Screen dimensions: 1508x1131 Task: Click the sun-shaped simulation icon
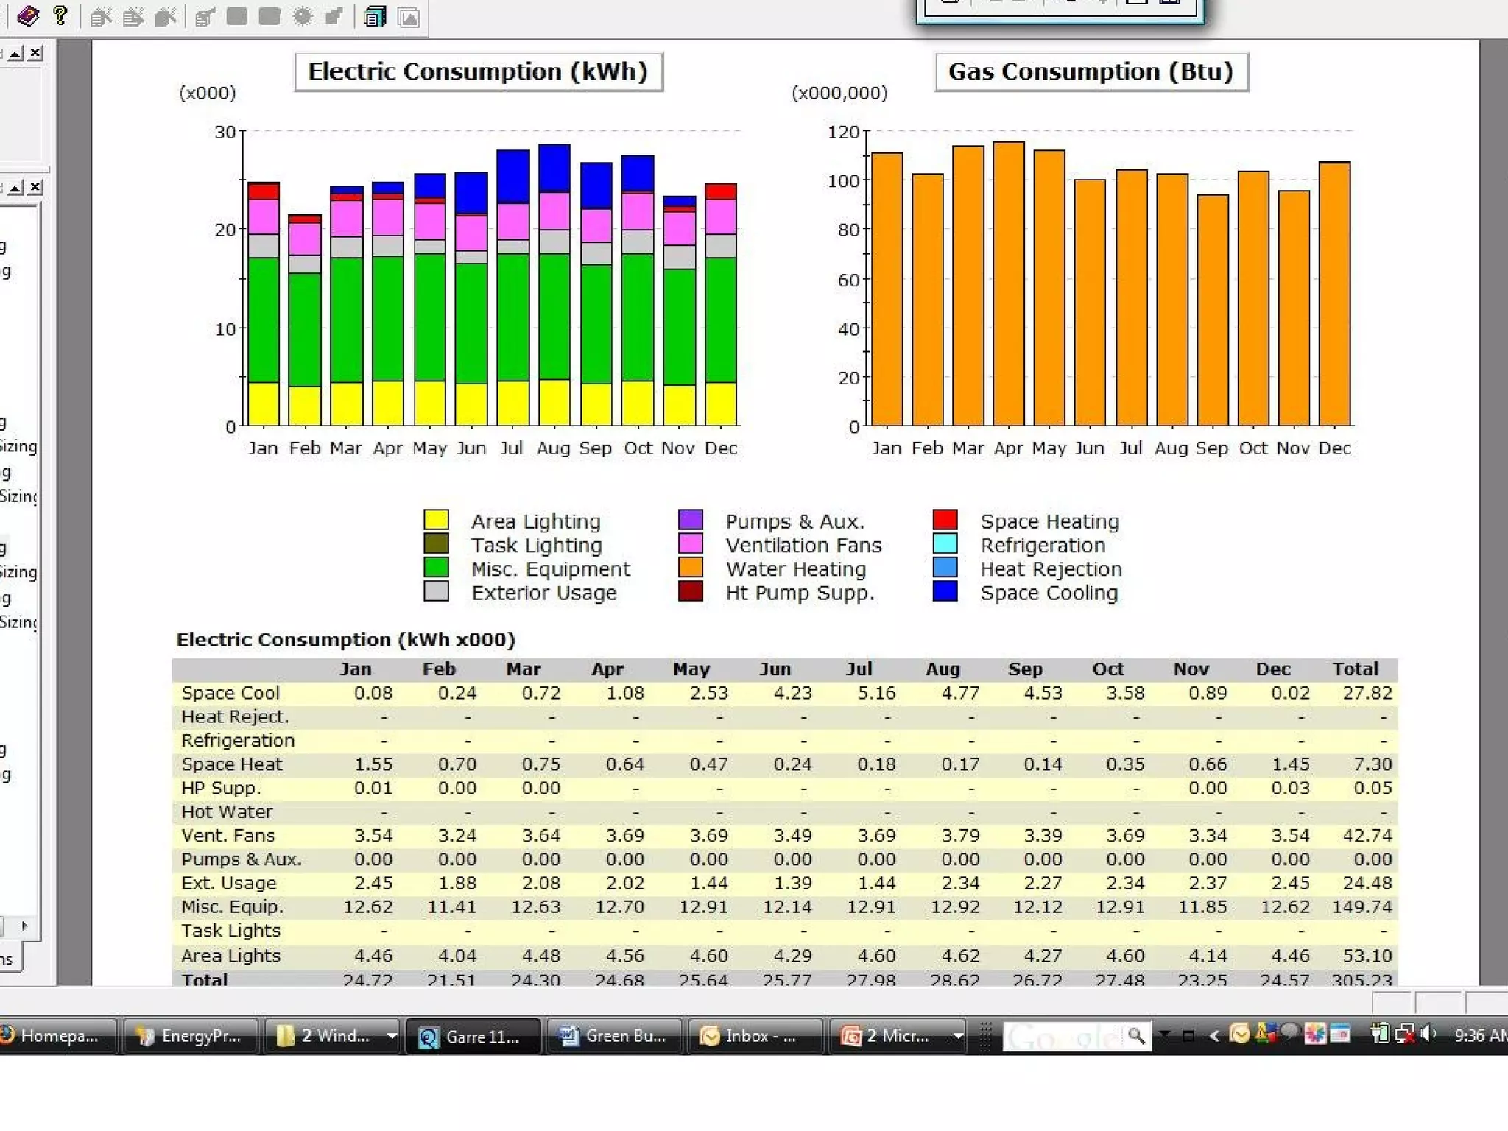[302, 16]
